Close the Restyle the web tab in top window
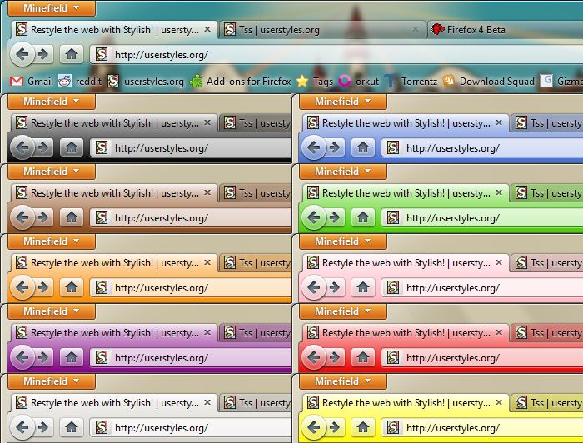 pyautogui.click(x=207, y=30)
